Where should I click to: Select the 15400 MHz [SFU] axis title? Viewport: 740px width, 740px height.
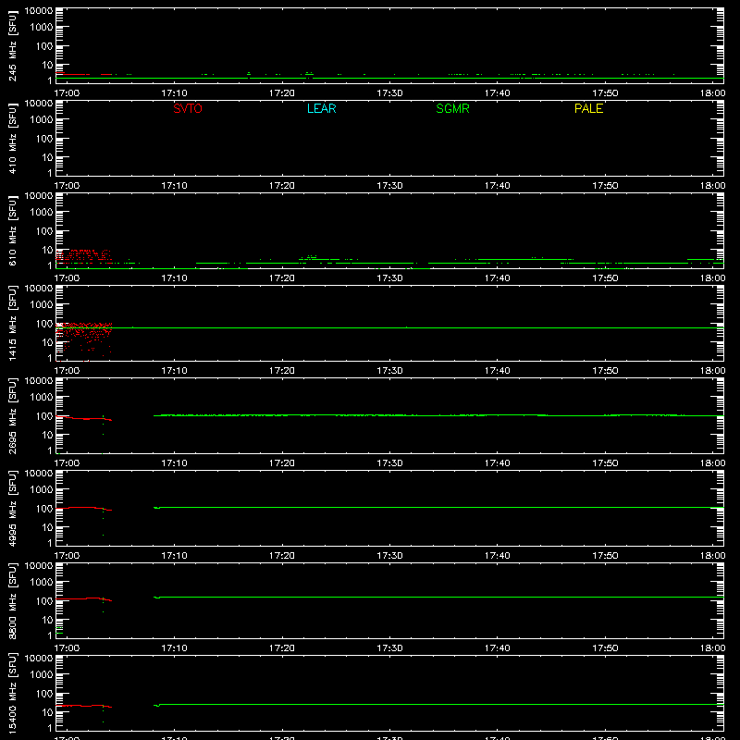click(x=12, y=693)
